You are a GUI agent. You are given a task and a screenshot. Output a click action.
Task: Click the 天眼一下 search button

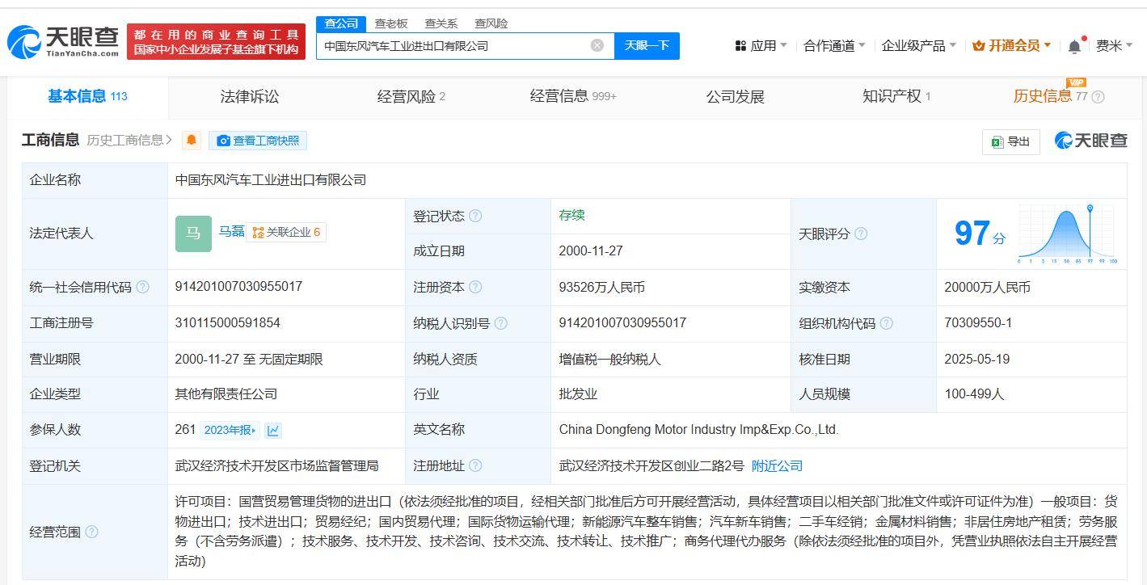click(647, 45)
